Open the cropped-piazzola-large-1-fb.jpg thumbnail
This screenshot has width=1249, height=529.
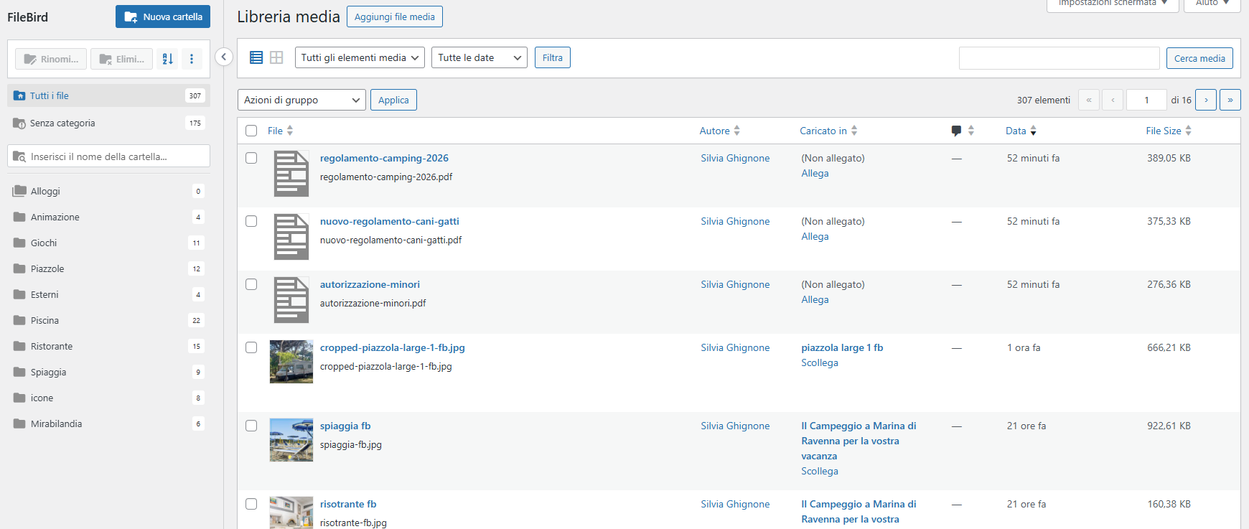(291, 362)
